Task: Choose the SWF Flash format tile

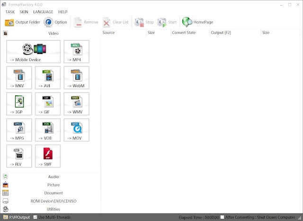Action: click(x=48, y=156)
